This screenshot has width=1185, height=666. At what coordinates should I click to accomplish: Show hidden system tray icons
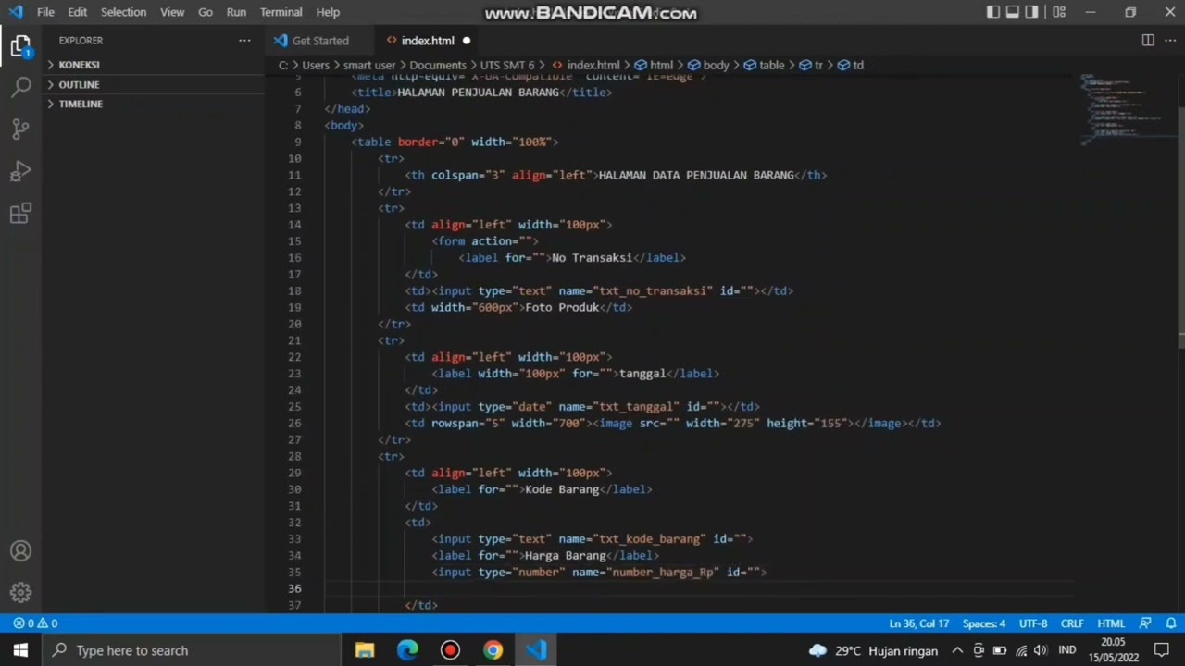click(957, 650)
